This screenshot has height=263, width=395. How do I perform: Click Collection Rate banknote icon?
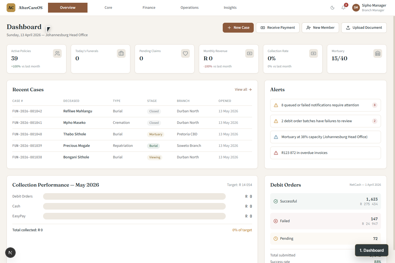pyautogui.click(x=314, y=53)
